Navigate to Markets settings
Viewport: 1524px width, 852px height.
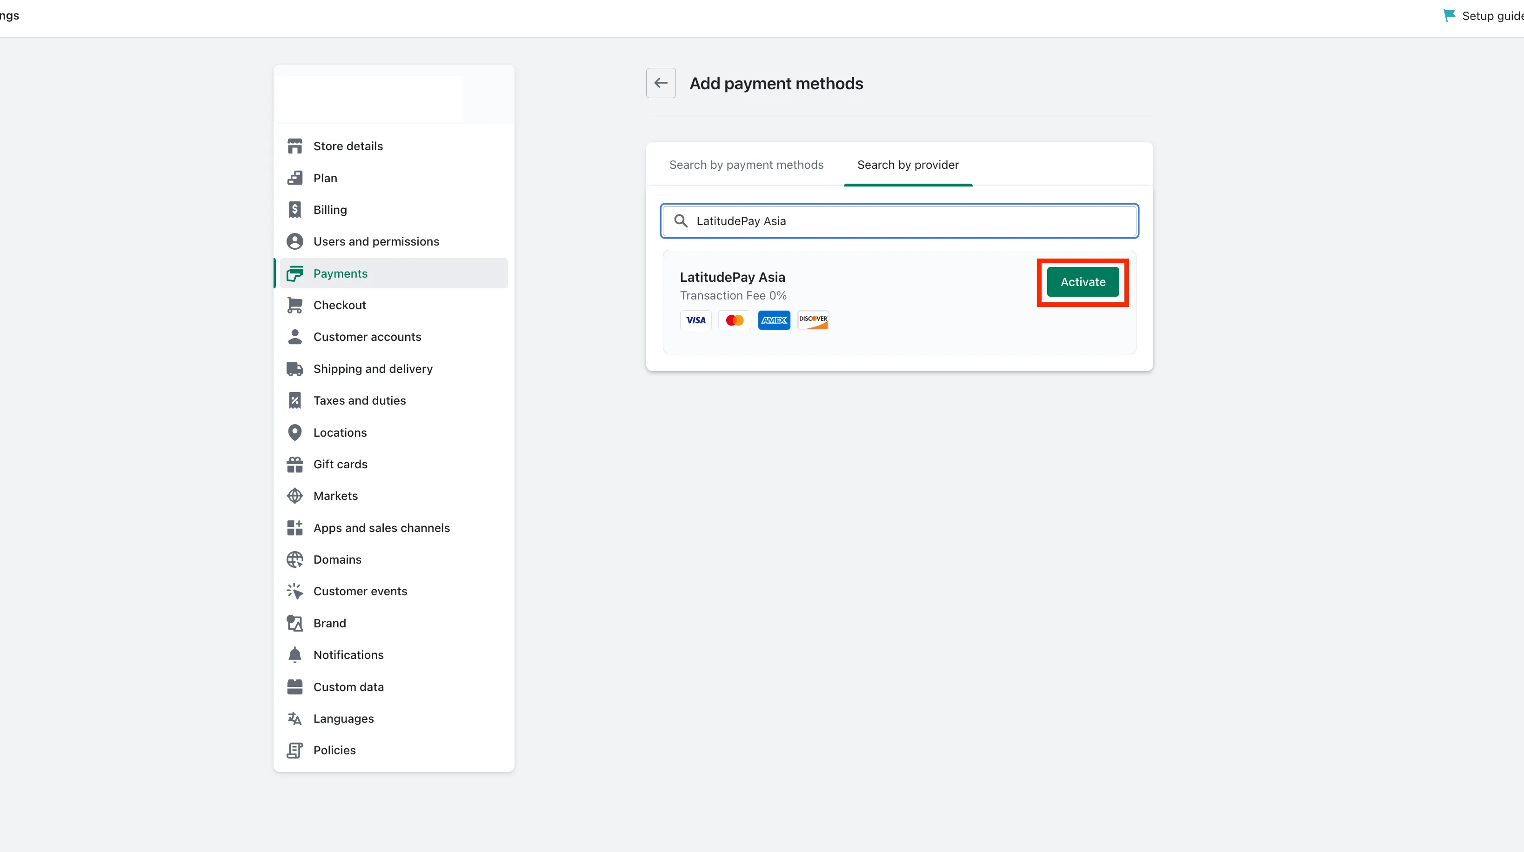pos(394,496)
